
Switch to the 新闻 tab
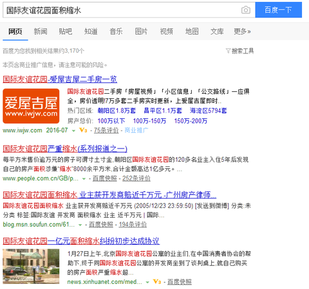click(x=41, y=31)
